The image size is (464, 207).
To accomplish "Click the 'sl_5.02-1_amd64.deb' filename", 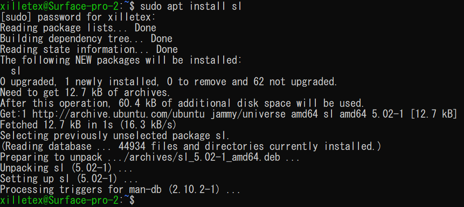I will (x=227, y=157).
